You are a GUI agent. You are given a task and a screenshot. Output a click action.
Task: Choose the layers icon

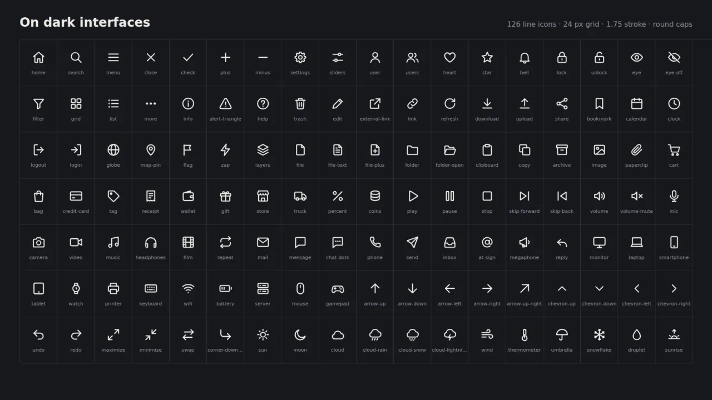pos(263,149)
